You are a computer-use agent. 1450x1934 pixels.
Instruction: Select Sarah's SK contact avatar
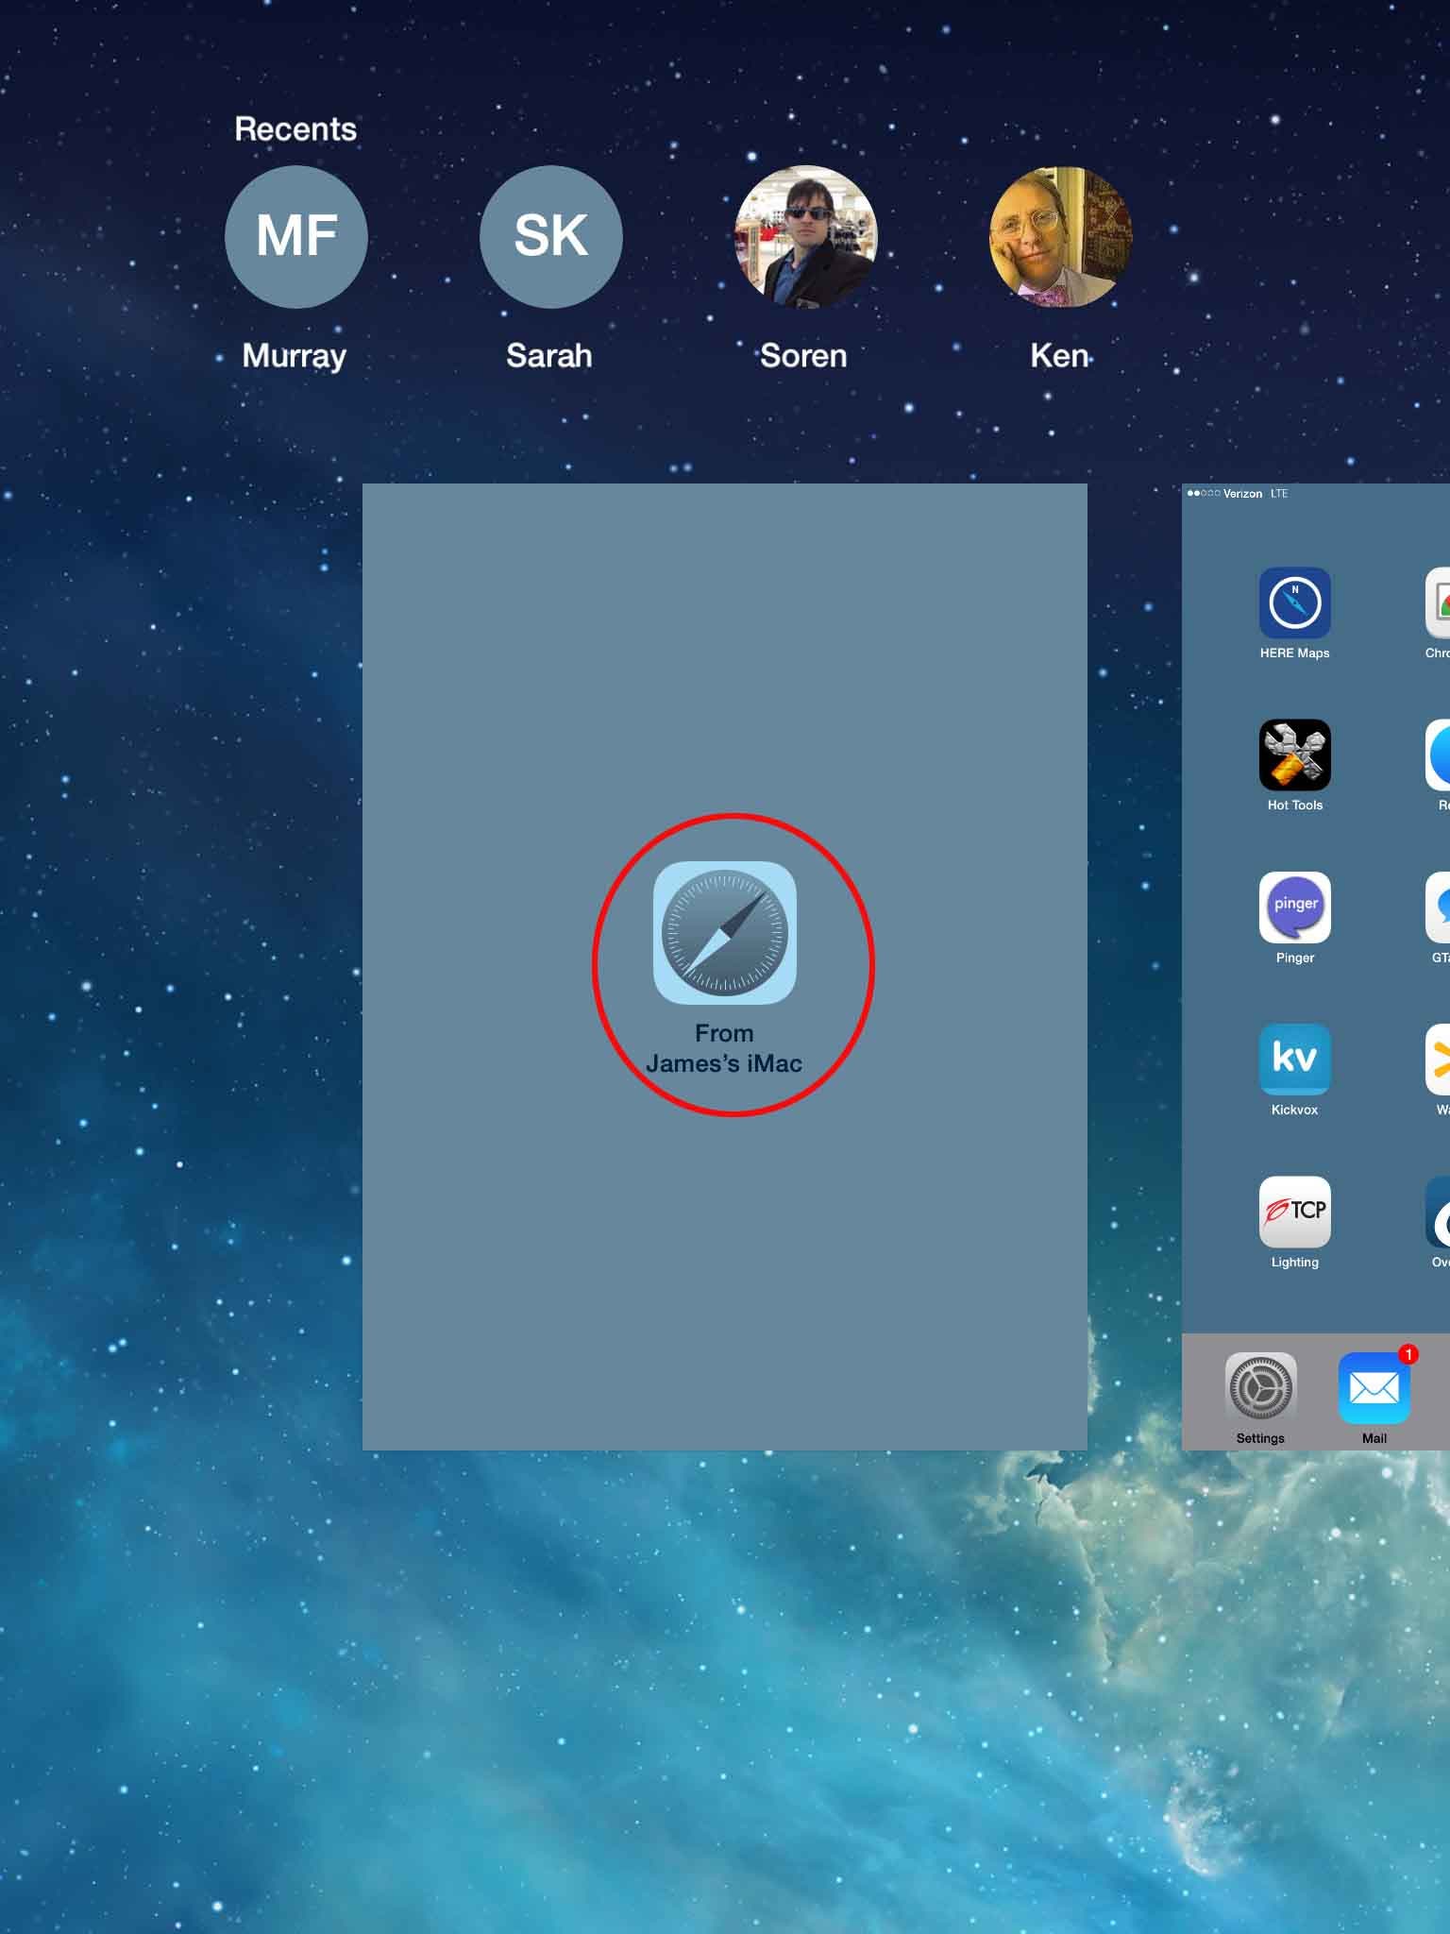pyautogui.click(x=550, y=236)
